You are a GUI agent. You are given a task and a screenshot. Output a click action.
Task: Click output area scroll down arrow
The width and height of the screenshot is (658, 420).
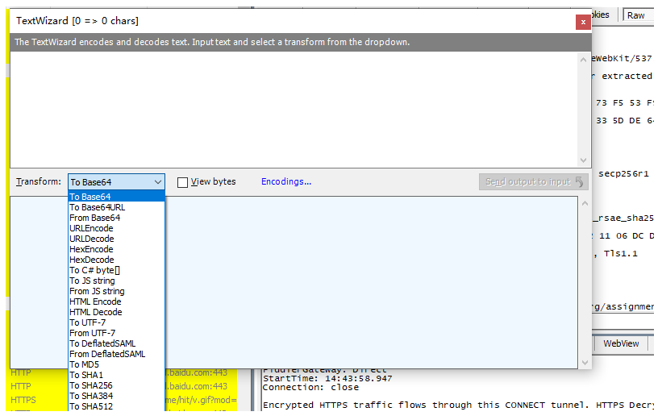585,362
